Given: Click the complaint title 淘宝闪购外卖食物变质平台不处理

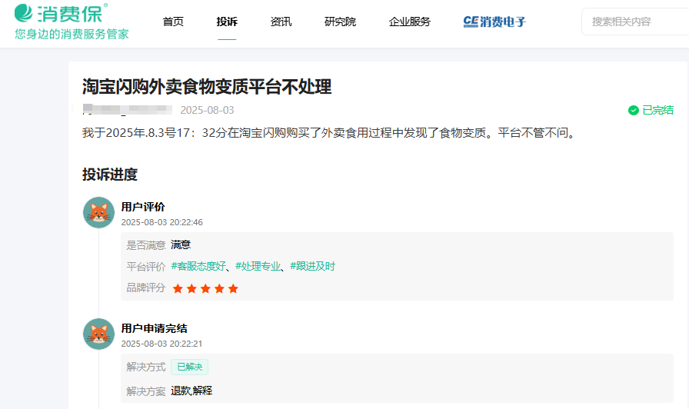Looking at the screenshot, I should click(x=207, y=87).
